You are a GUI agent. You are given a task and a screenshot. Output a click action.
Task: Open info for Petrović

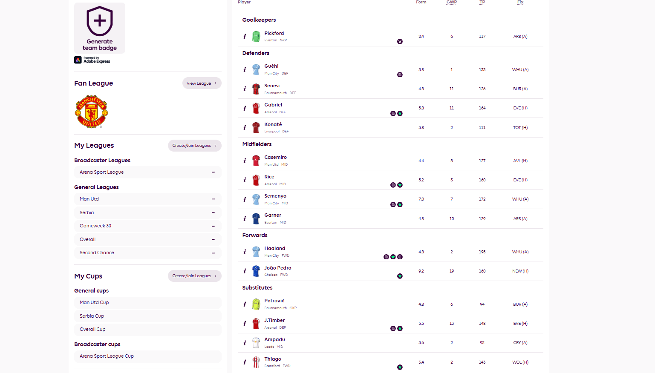(245, 304)
